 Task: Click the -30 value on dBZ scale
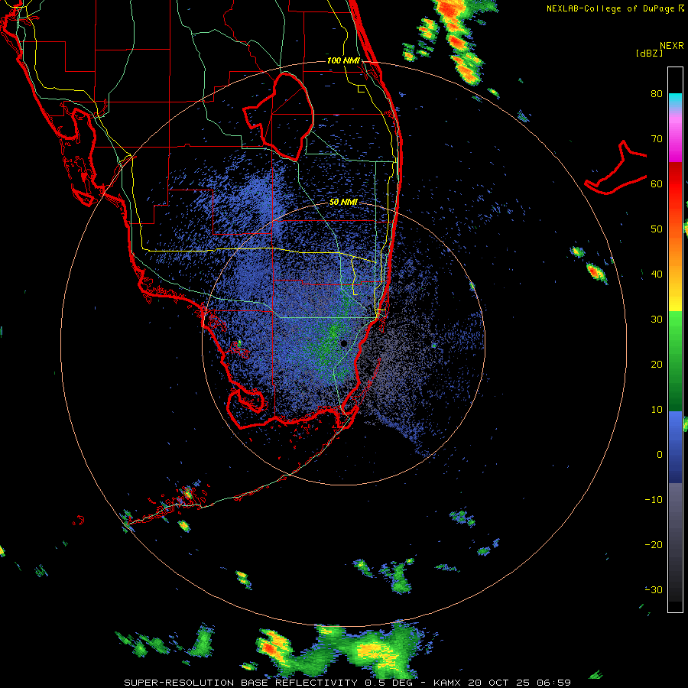coord(654,589)
